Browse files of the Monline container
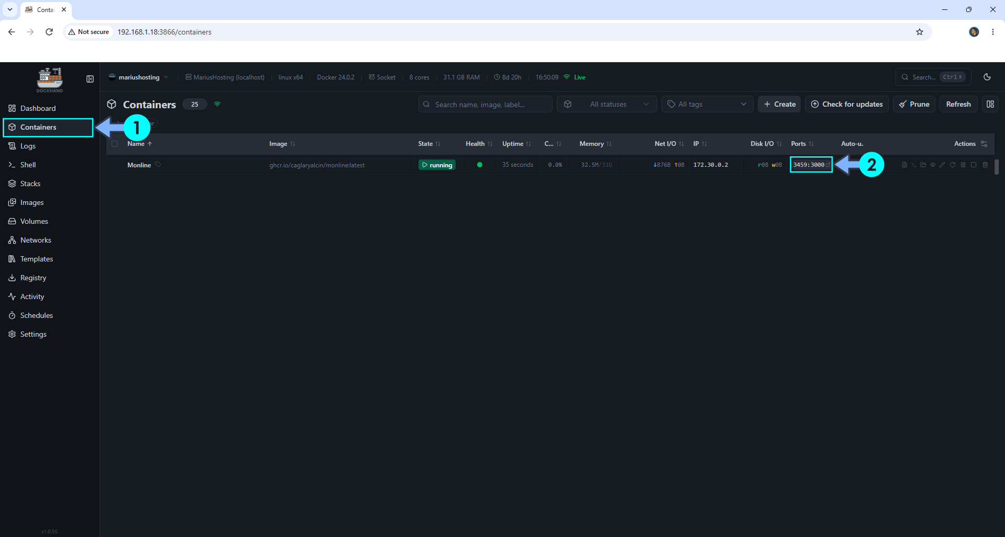 923,165
